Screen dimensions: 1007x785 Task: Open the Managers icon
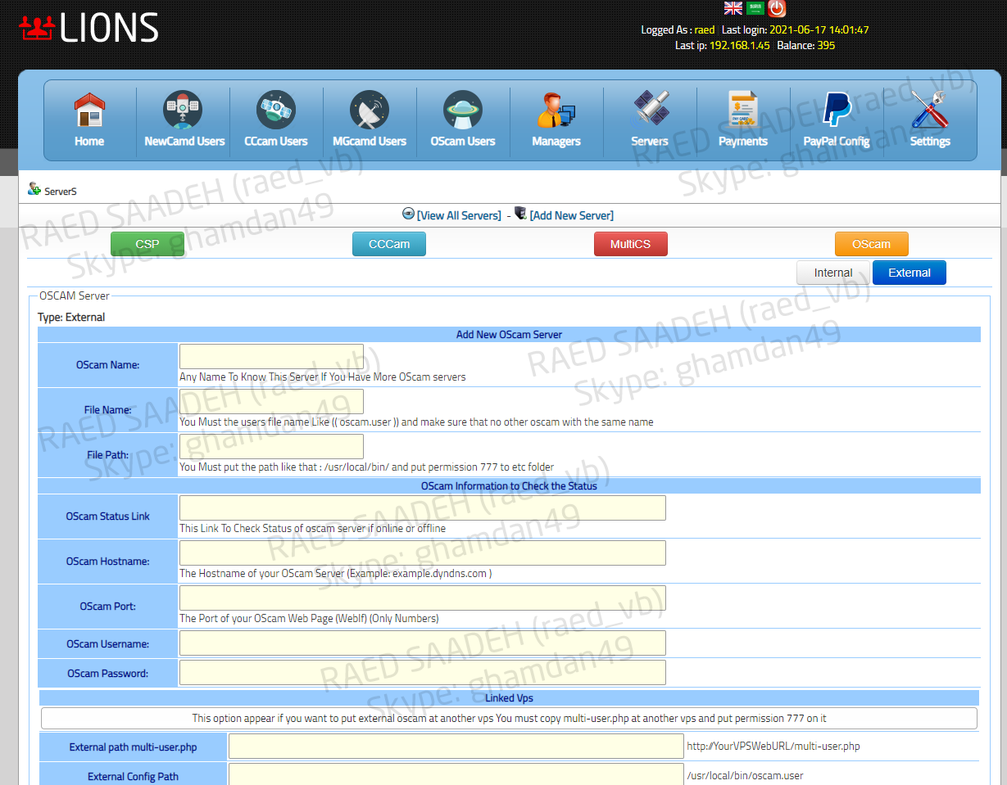click(x=556, y=110)
